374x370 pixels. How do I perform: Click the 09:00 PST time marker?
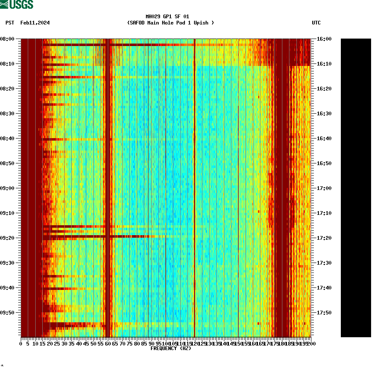point(9,188)
